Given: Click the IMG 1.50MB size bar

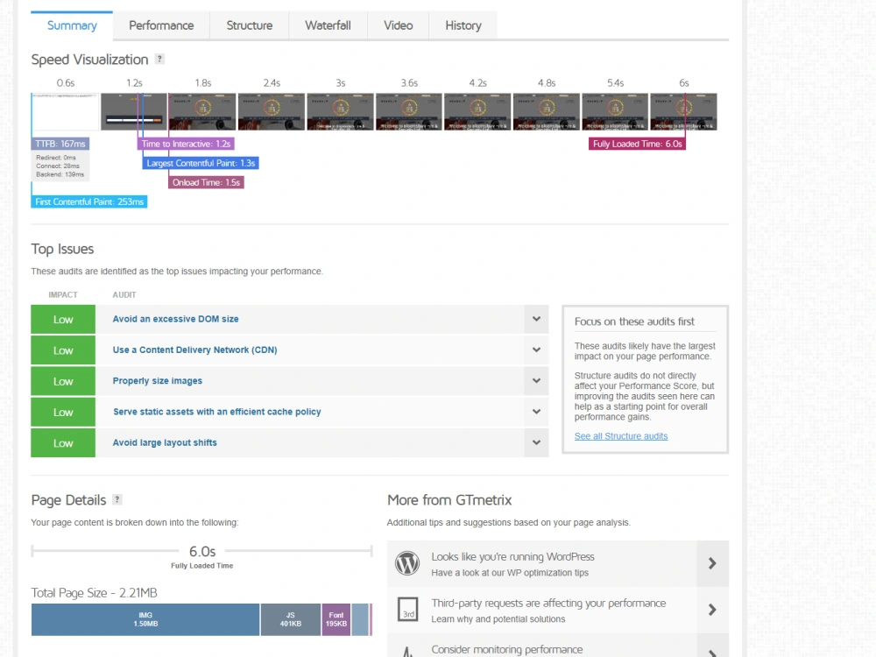Looking at the screenshot, I should pos(145,619).
